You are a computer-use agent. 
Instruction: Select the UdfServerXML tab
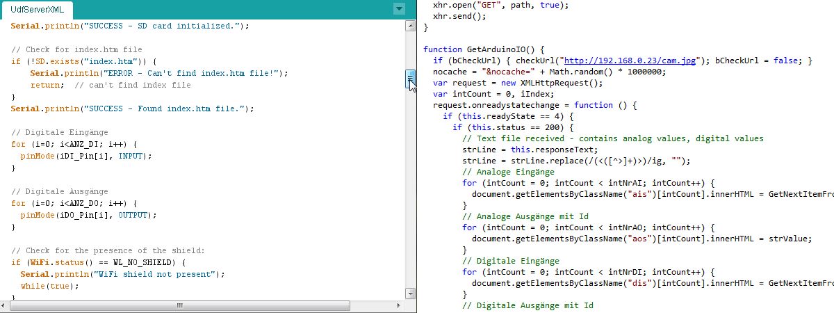click(x=37, y=10)
